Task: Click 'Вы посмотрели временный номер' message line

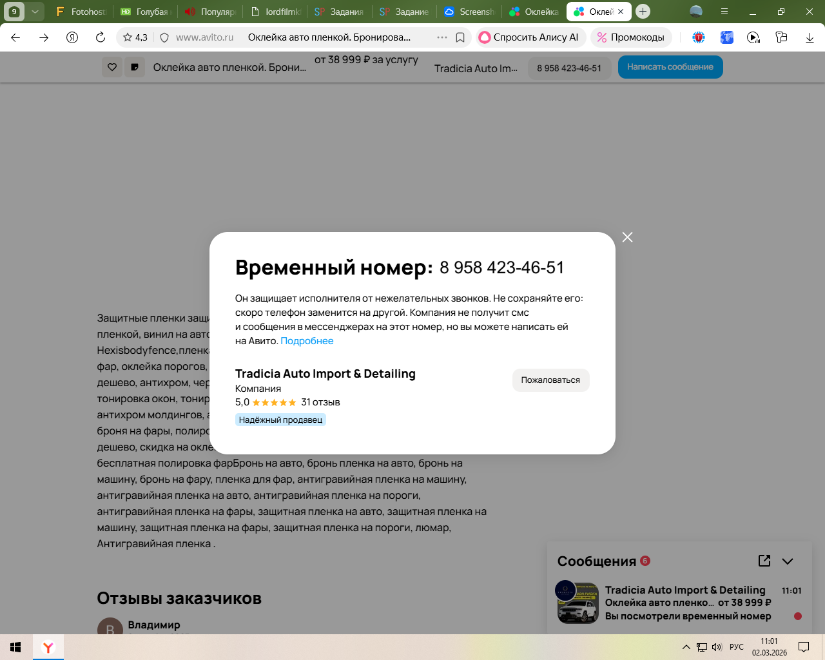Action: [x=688, y=616]
